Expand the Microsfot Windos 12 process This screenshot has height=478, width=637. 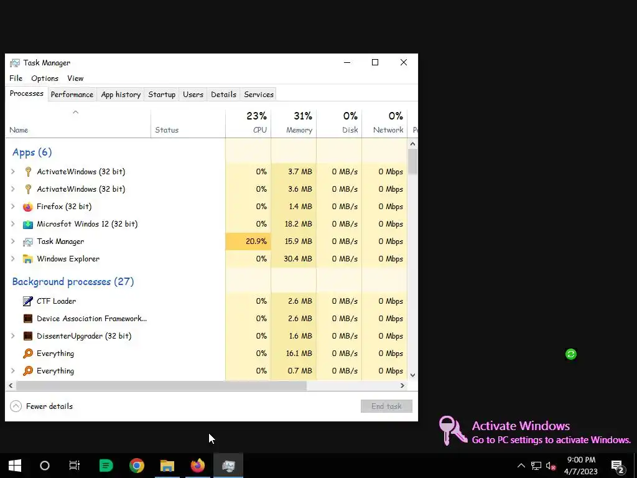tap(13, 224)
